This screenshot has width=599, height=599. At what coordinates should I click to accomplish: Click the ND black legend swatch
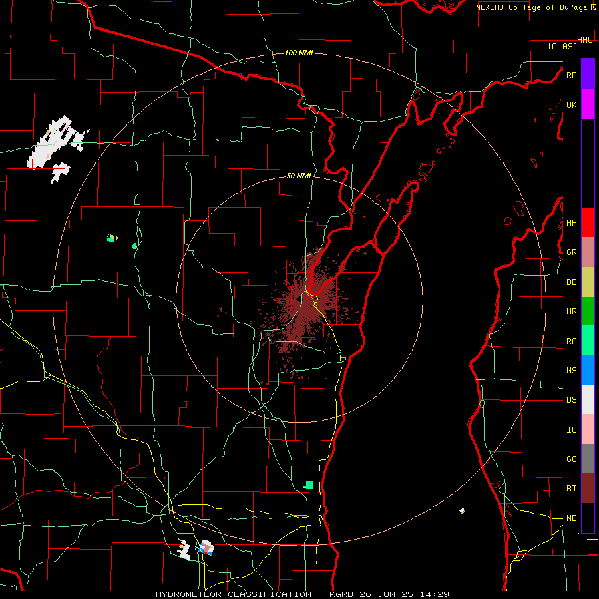pyautogui.click(x=588, y=518)
